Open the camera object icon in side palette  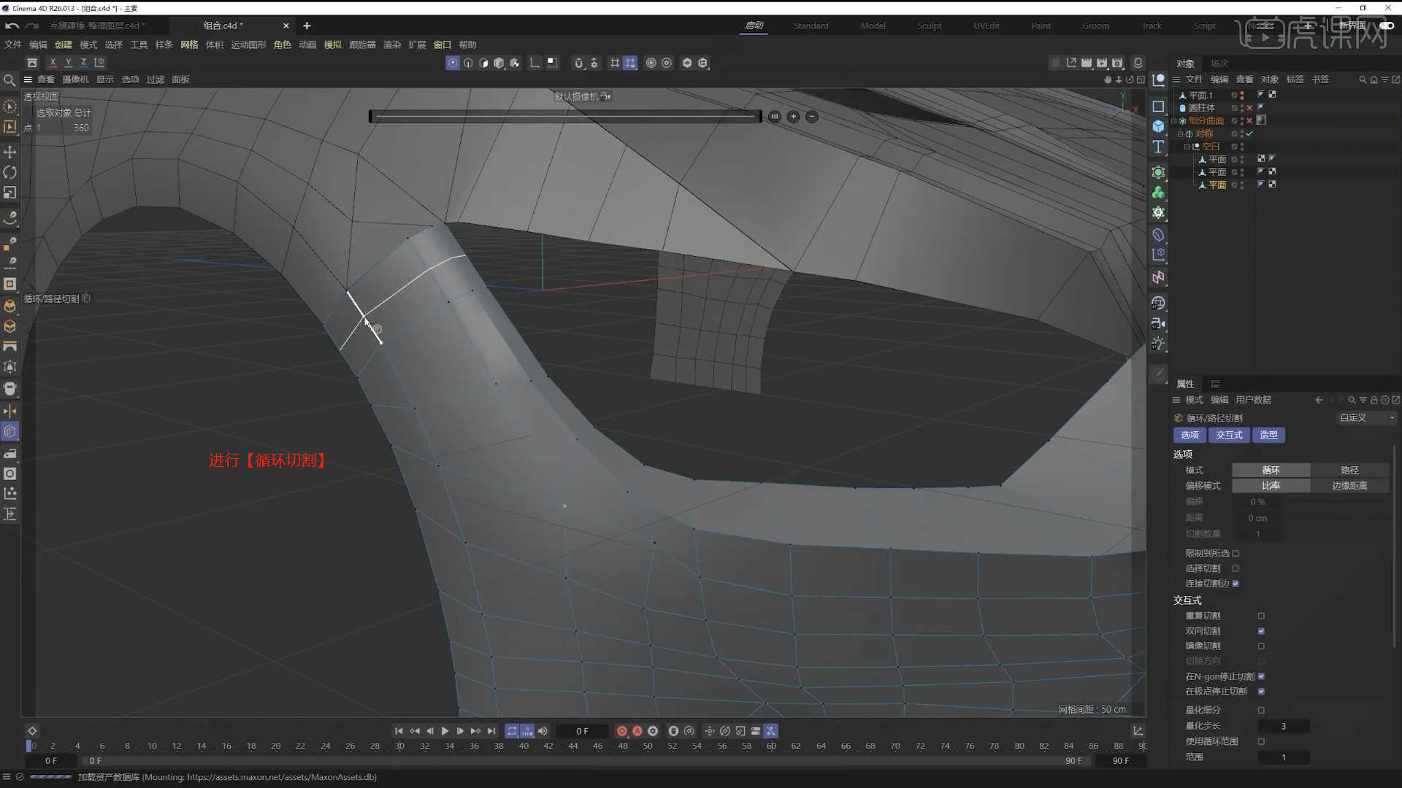(x=1158, y=323)
